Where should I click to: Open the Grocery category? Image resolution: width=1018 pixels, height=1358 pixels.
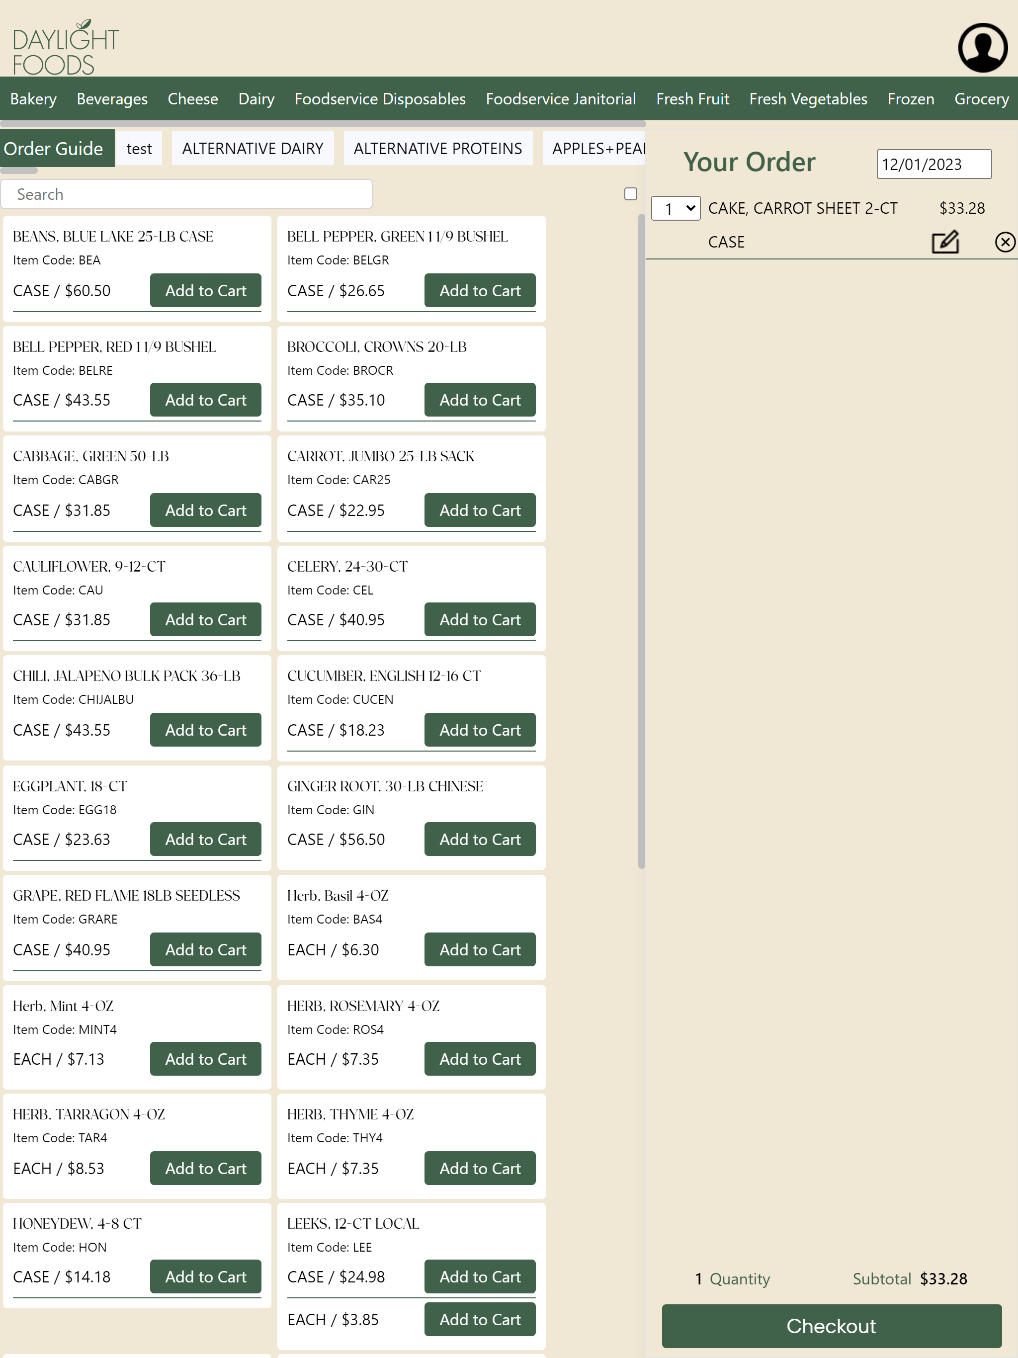click(981, 99)
